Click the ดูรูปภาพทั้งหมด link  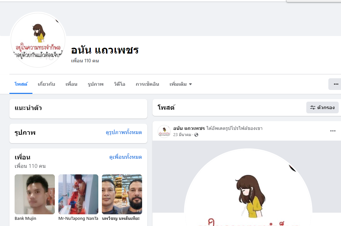(124, 132)
